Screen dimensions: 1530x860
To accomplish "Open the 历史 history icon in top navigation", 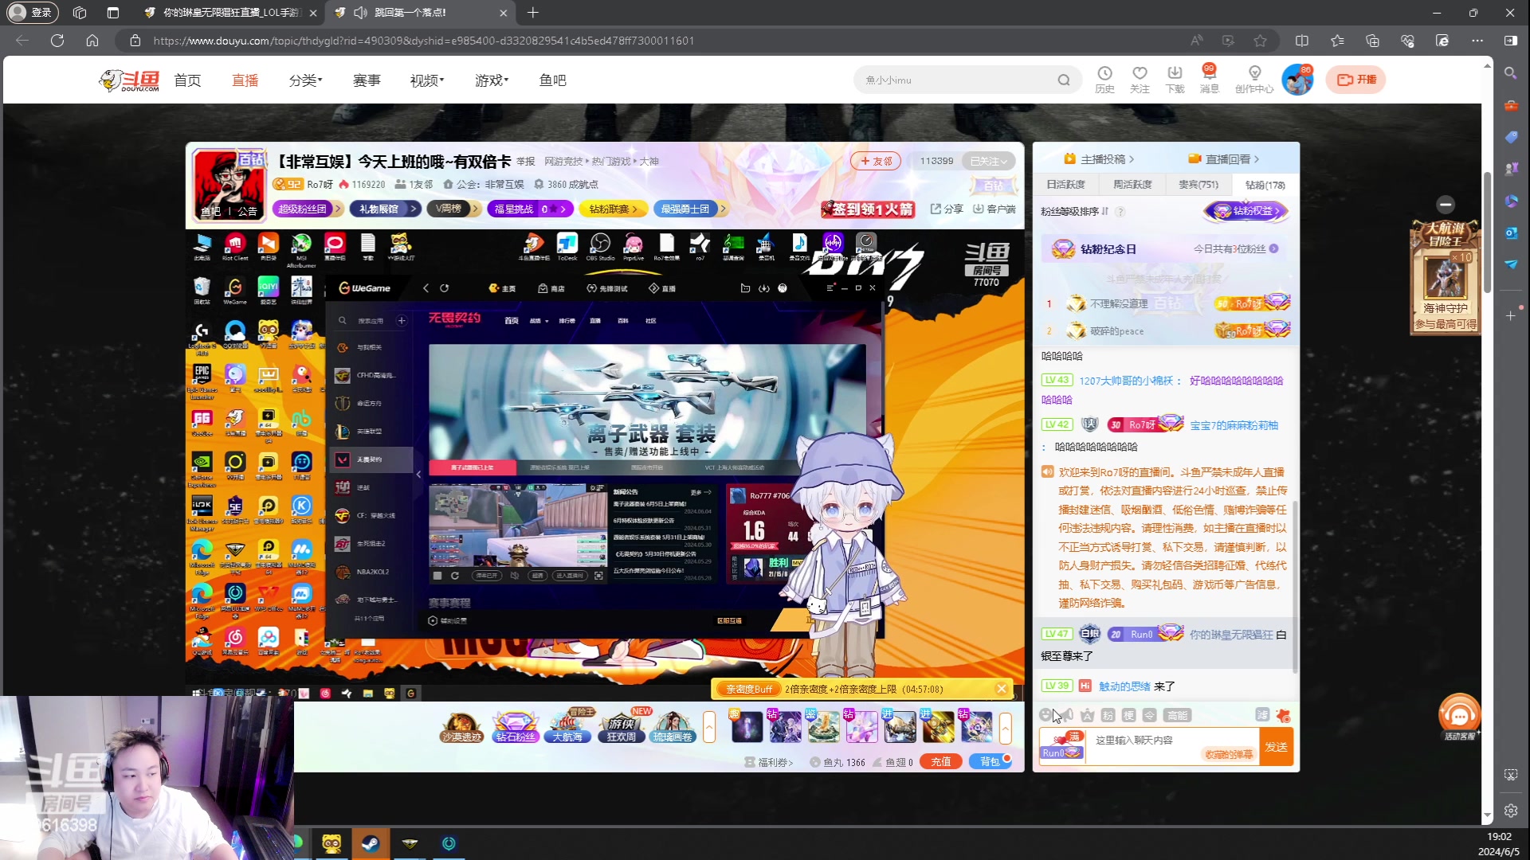I will click(x=1104, y=79).
